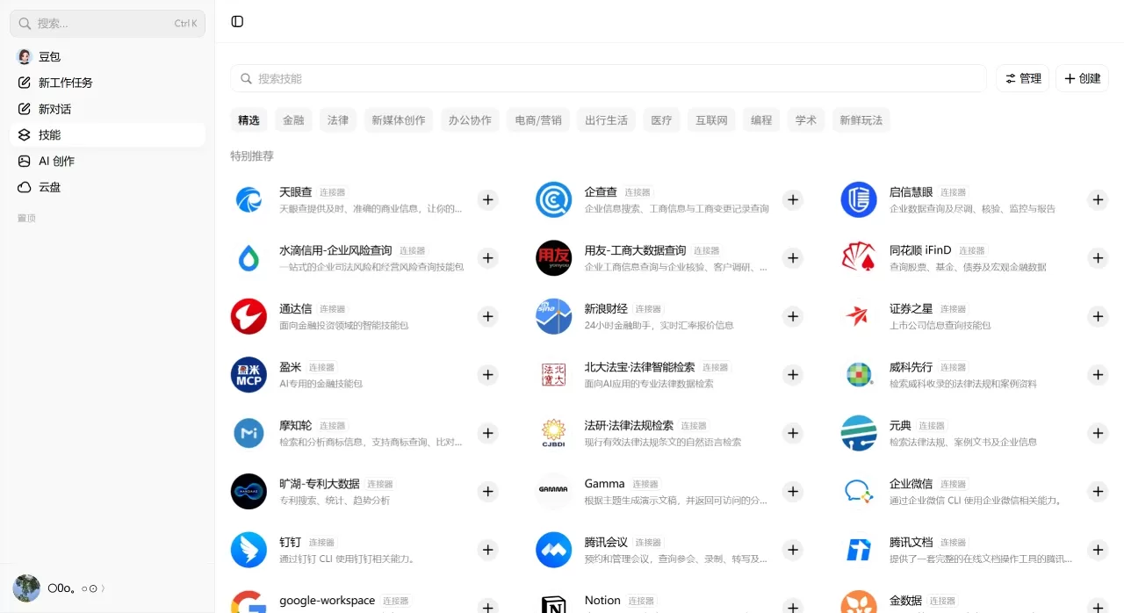Switch to the 出行生活 tab
Screen dimensions: 1124x613
(607, 120)
